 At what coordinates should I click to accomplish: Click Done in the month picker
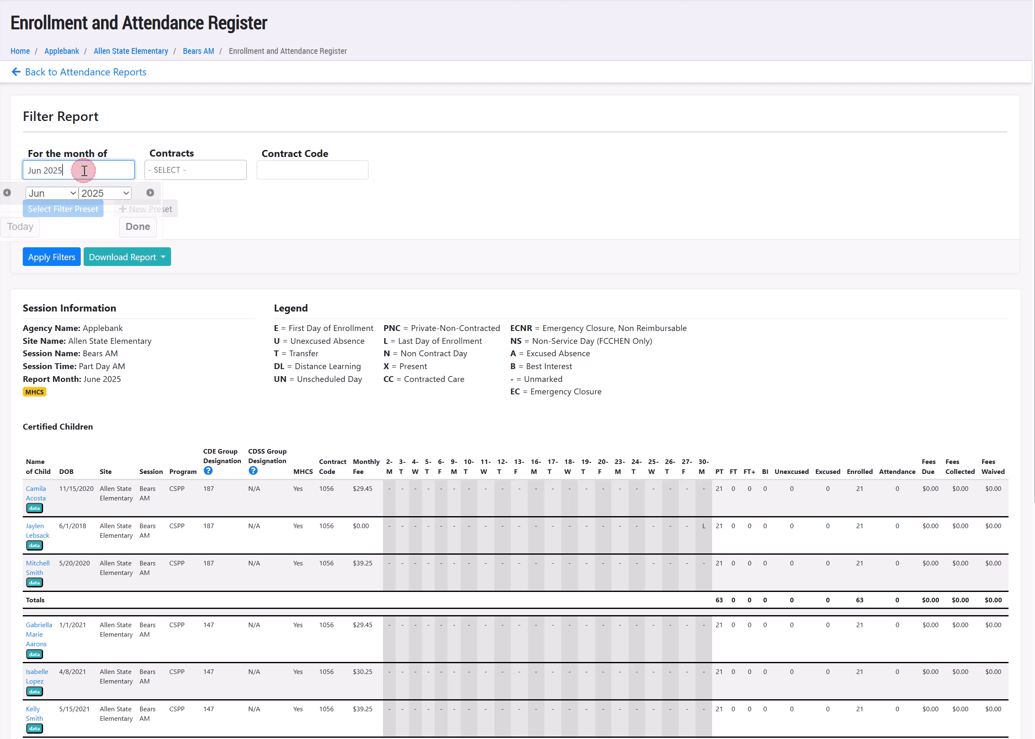click(x=138, y=227)
